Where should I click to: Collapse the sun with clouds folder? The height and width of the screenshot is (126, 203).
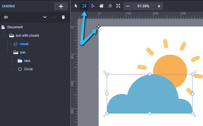12,36
